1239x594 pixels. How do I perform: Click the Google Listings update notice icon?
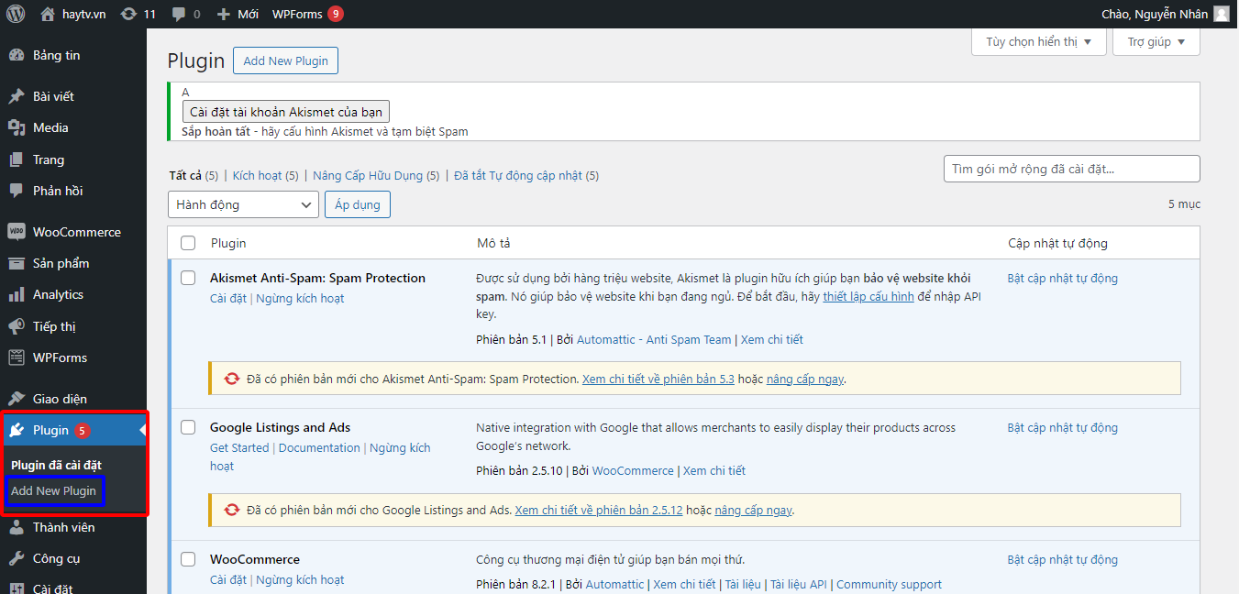[x=232, y=510]
